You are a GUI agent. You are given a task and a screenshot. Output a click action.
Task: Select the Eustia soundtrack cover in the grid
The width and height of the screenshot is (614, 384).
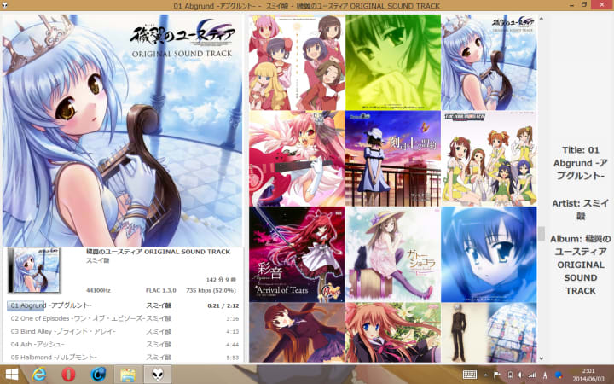coord(489,62)
